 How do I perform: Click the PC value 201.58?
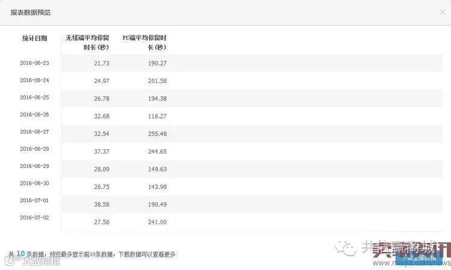tap(158, 81)
